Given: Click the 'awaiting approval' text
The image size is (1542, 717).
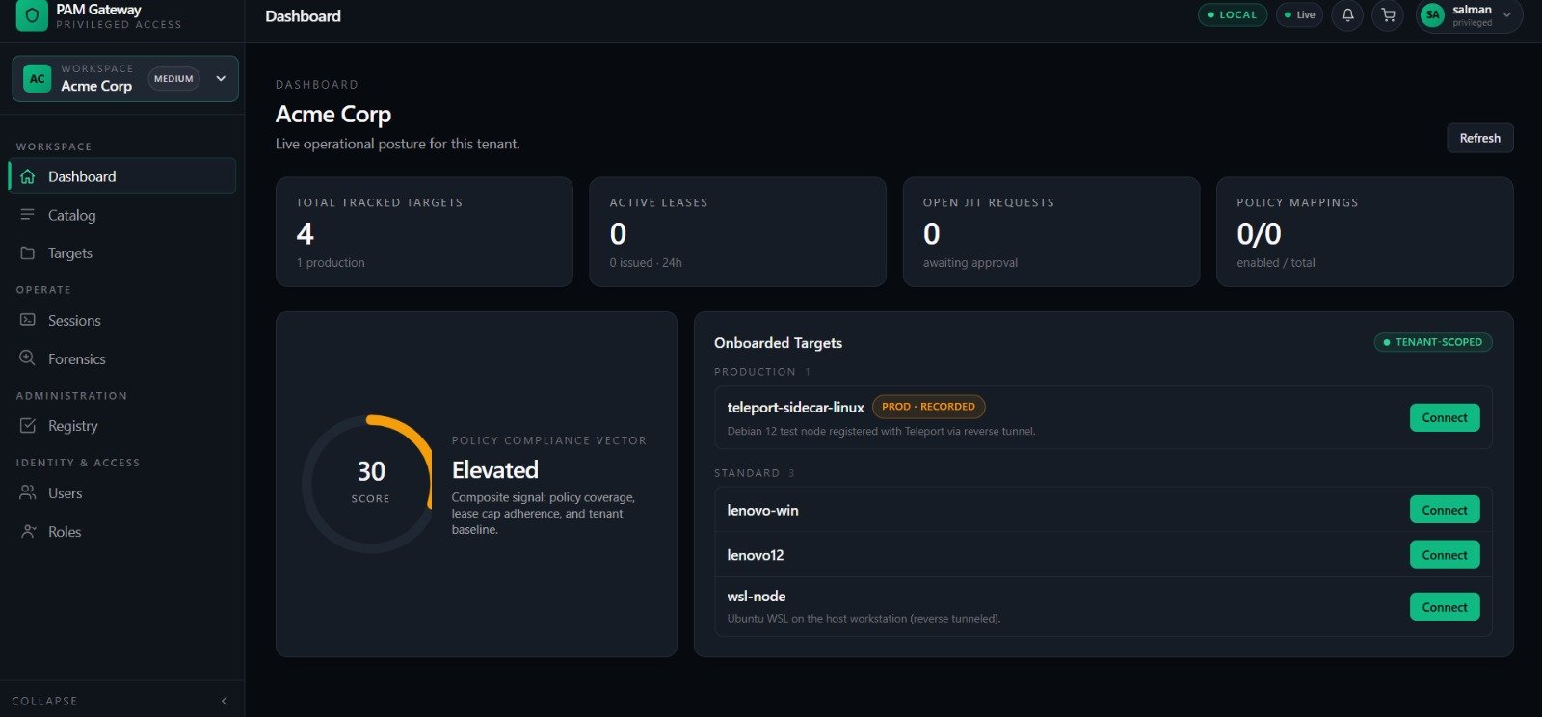Looking at the screenshot, I should tap(970, 262).
